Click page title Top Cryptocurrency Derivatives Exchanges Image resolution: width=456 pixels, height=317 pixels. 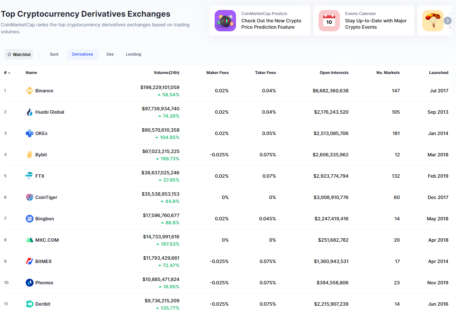coord(86,14)
